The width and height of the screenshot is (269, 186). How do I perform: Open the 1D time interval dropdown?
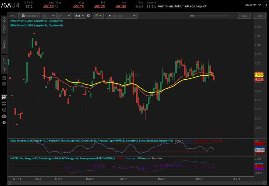(x=48, y=16)
